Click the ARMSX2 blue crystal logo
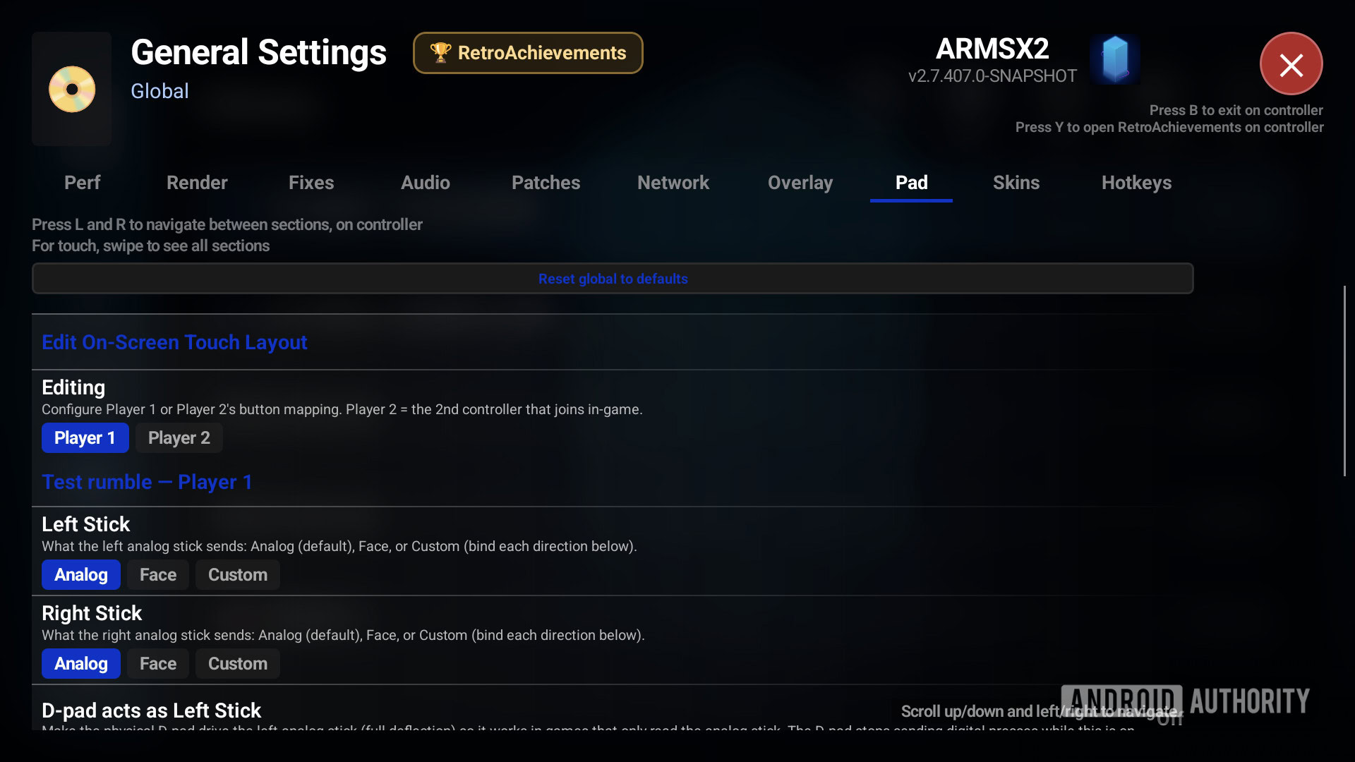The height and width of the screenshot is (762, 1355). tap(1114, 59)
